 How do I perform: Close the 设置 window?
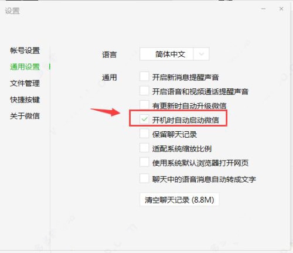click(281, 9)
